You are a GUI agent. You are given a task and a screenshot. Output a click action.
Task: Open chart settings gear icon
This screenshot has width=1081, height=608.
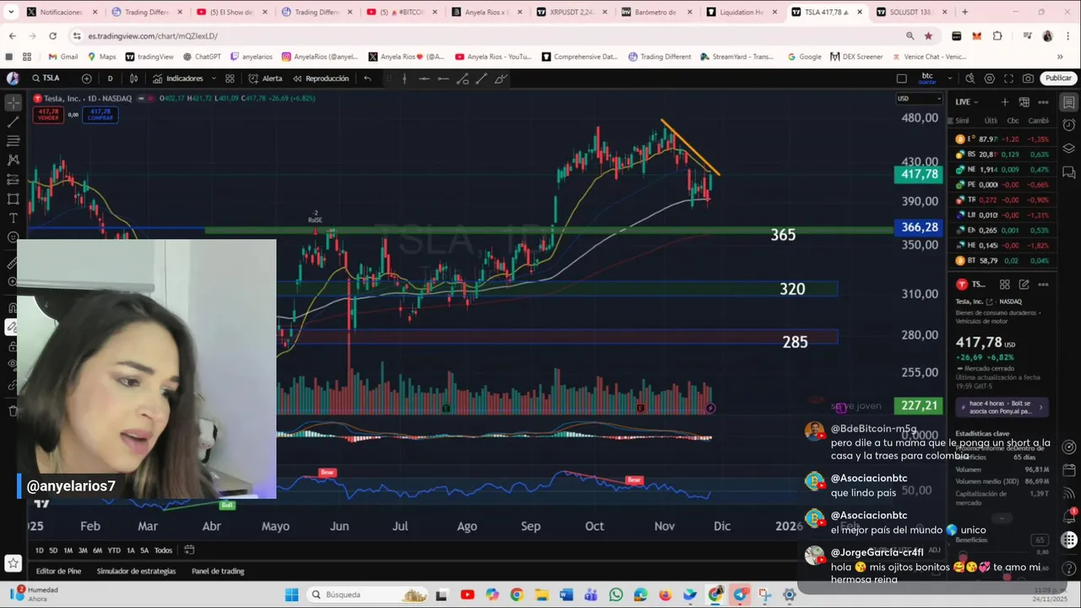click(989, 79)
